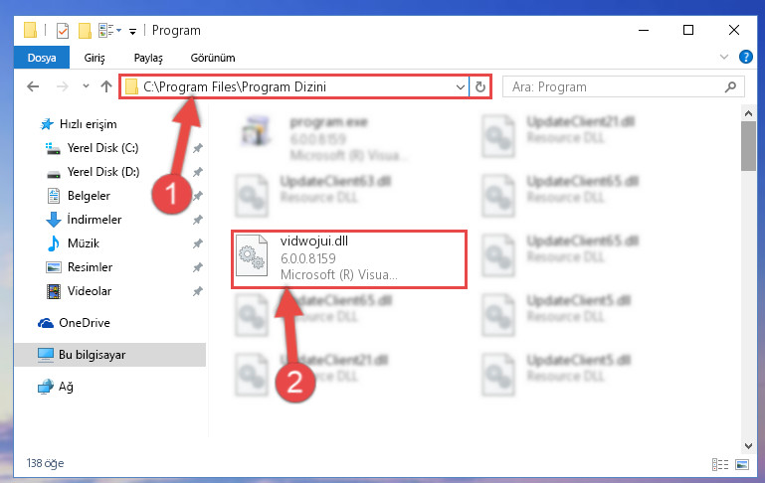Click the search magnifier icon
The image size is (765, 483).
730,86
